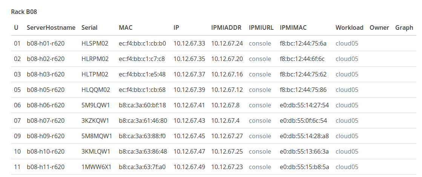Open the console link for b08-h01-r620
The image size is (422, 177).
(260, 43)
